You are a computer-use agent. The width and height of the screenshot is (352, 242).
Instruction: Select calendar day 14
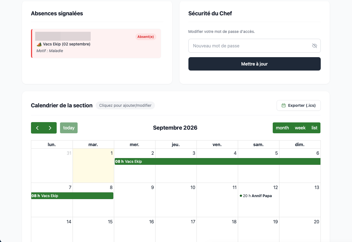52,229
